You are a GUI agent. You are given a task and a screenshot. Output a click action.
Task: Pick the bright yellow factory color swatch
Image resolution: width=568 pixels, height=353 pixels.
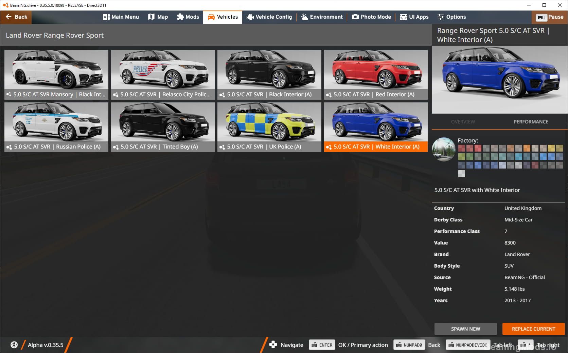551,148
